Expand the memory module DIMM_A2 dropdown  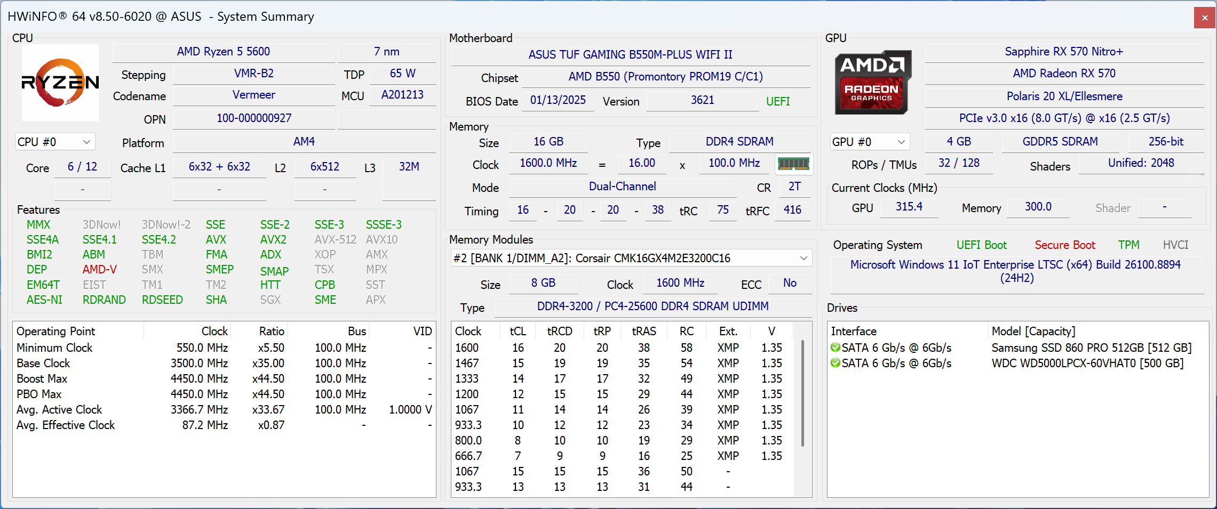pos(631,258)
